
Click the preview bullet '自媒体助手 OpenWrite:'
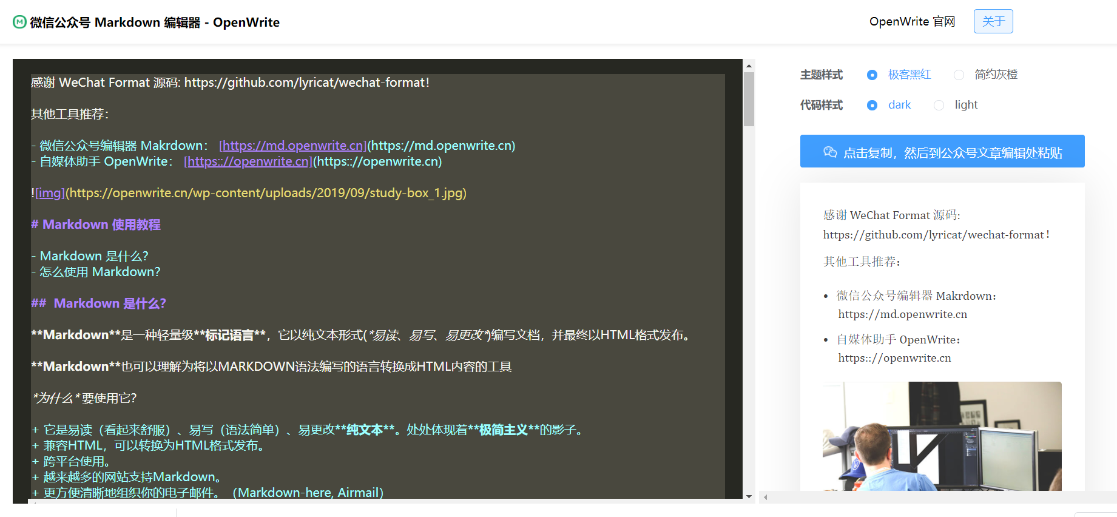[x=899, y=339]
